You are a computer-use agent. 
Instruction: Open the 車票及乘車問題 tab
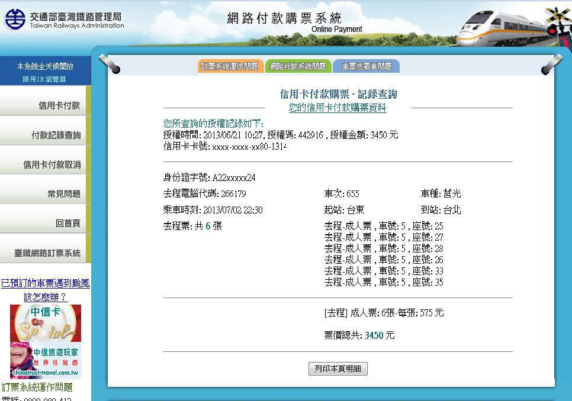point(367,66)
